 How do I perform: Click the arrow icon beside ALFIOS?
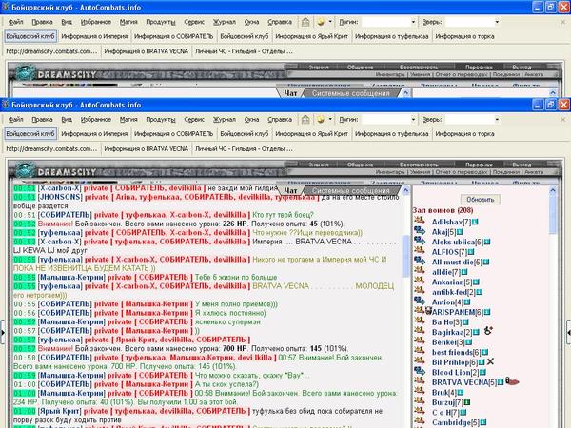[420, 250]
